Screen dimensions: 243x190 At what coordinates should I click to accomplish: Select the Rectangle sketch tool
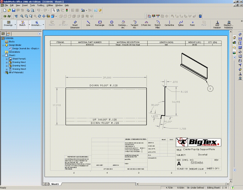pos(100,23)
